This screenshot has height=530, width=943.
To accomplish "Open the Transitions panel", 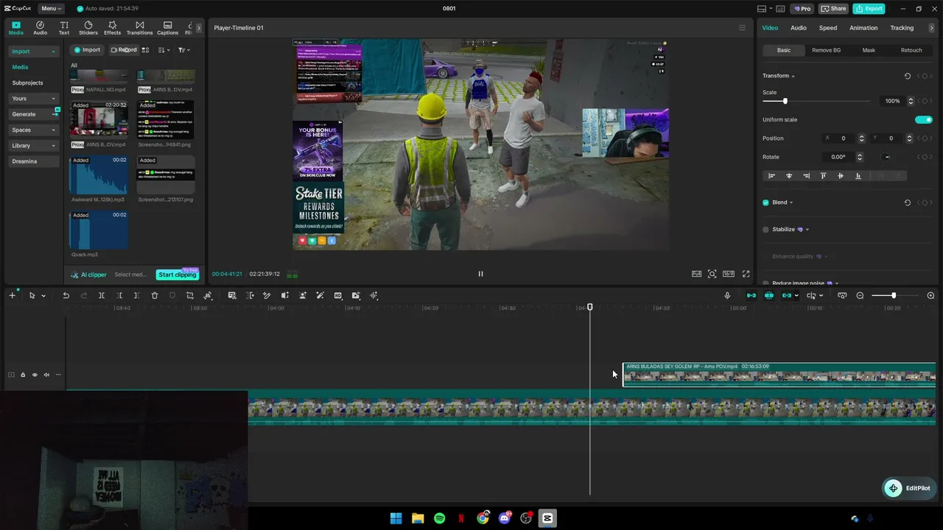I will click(140, 28).
